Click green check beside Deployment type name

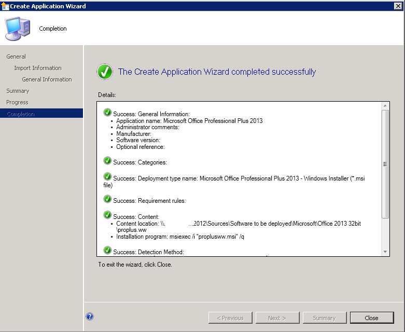[107, 177]
